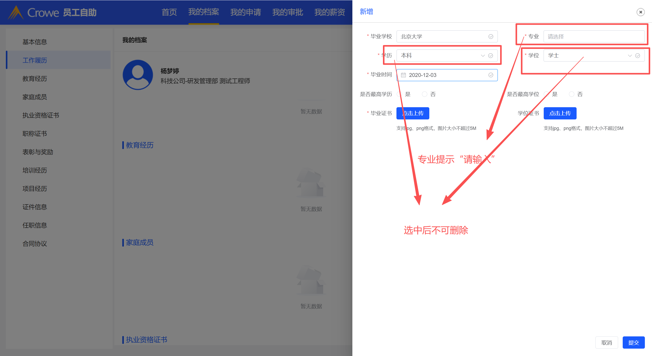Expand the 学位 dropdown arrow
Screen dimensions: 652x356
coord(630,56)
